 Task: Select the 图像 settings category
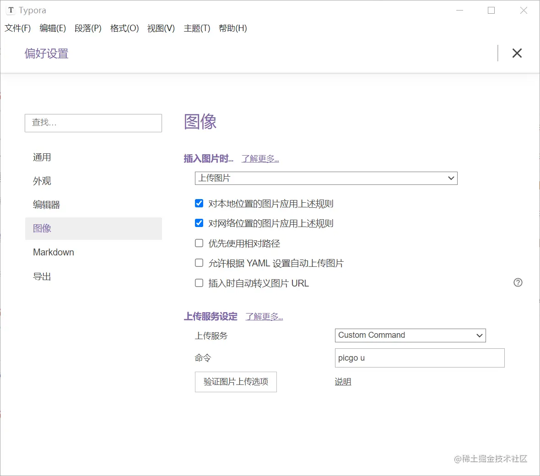[93, 228]
